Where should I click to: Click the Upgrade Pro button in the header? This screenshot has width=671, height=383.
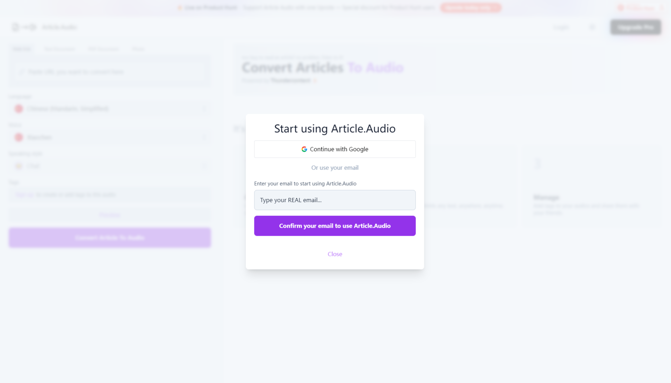(x=635, y=27)
